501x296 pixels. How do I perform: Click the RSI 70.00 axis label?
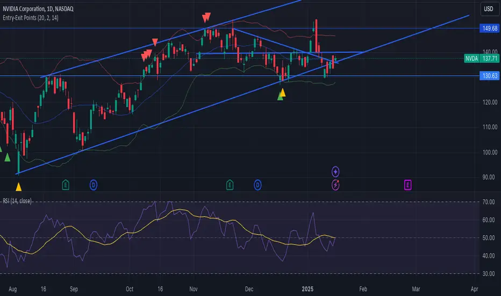pyautogui.click(x=489, y=202)
